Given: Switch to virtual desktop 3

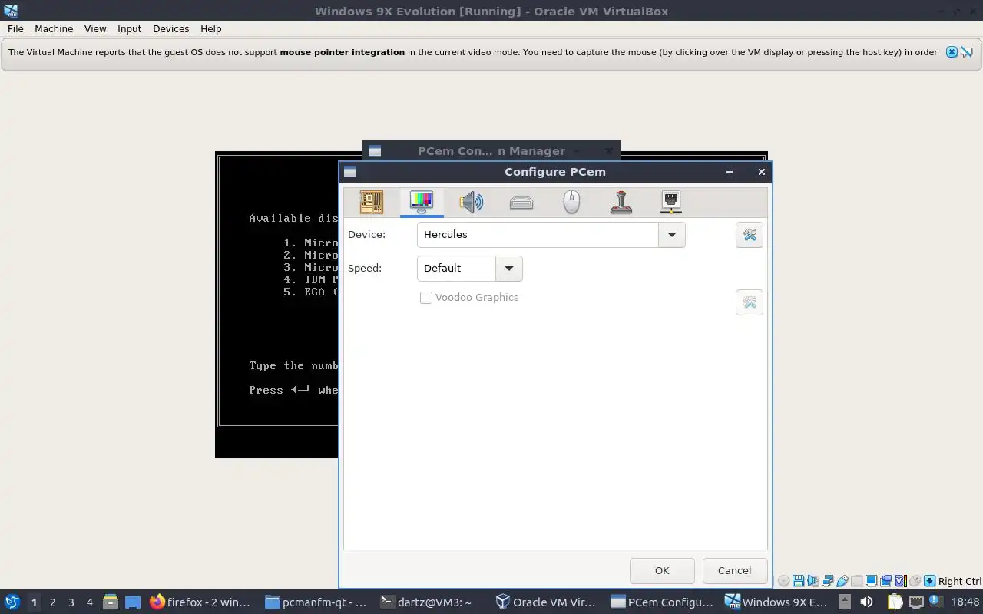Looking at the screenshot, I should (71, 602).
